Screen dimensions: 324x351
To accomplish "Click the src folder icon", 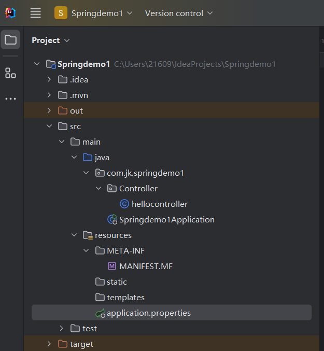I will pyautogui.click(x=63, y=126).
